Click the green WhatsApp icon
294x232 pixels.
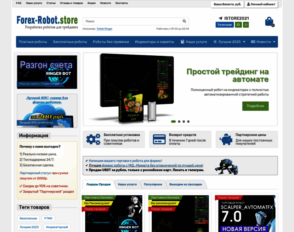coord(246,25)
